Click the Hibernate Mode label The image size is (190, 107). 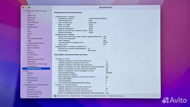[65, 79]
